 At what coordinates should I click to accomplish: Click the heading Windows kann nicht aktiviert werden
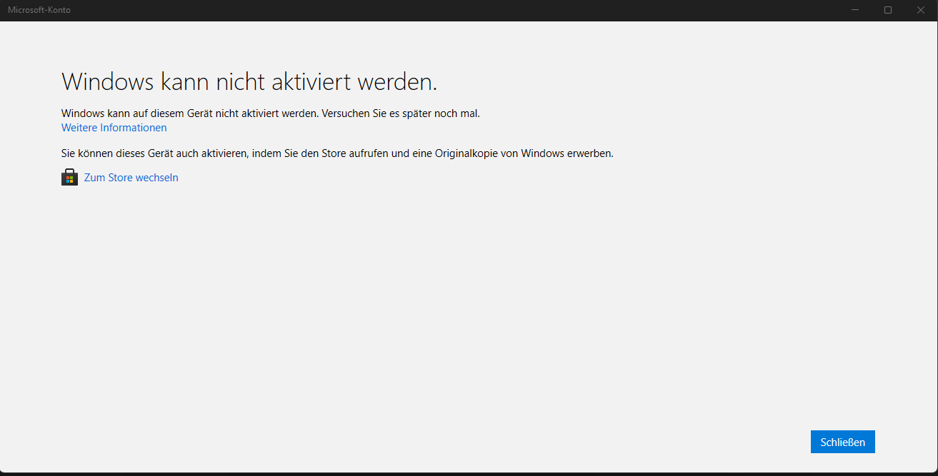[x=249, y=82]
